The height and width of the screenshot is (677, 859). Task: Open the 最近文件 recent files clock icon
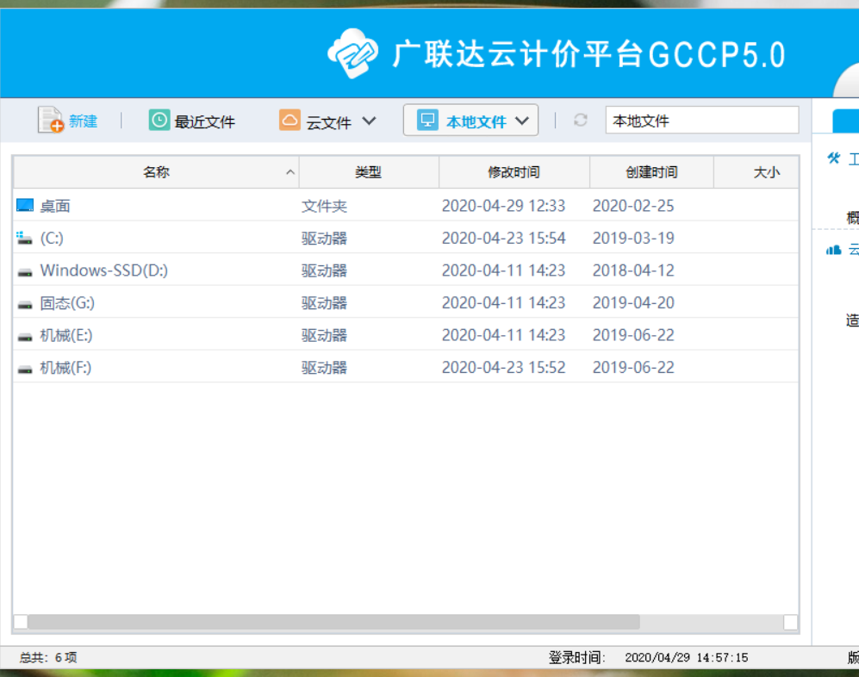(x=159, y=120)
